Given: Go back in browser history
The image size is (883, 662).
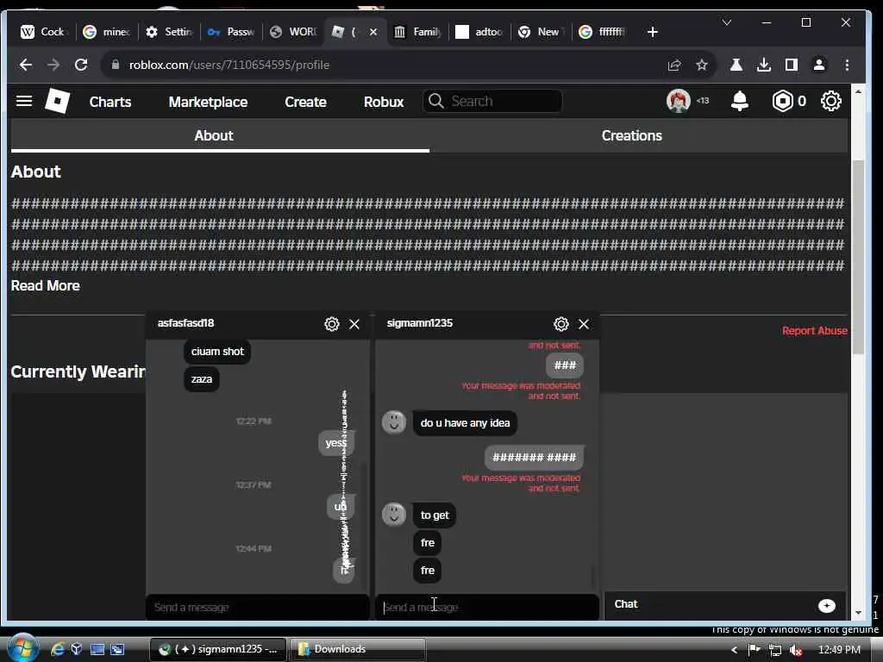Looking at the screenshot, I should coord(26,65).
